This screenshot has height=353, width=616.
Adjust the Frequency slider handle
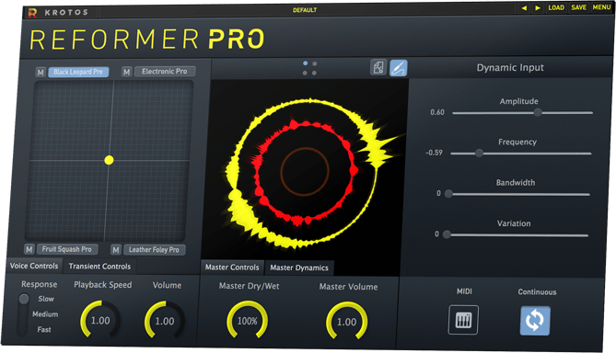[x=479, y=153]
